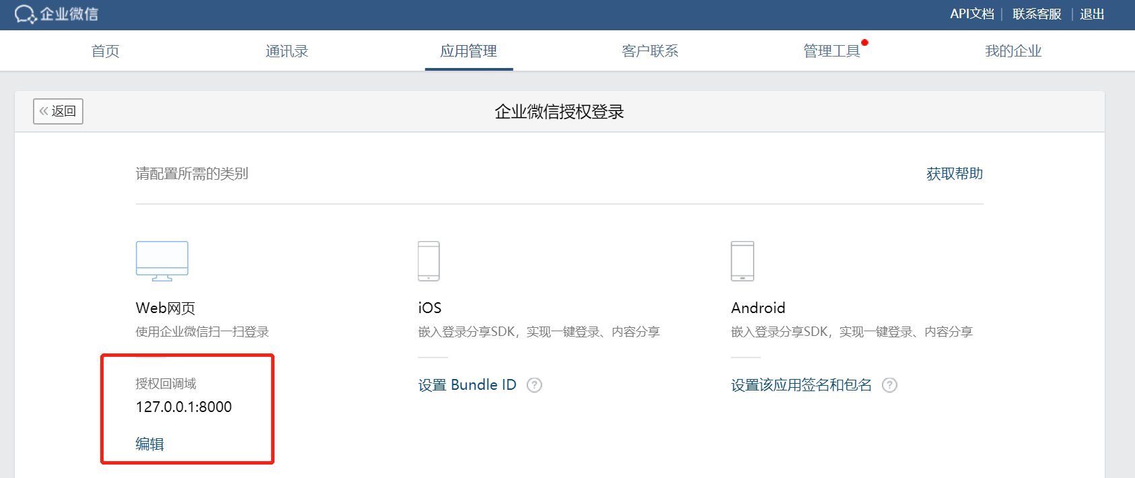Screen dimensions: 1135x478
Task: Log out via 退出 link
Action: coord(1092,14)
